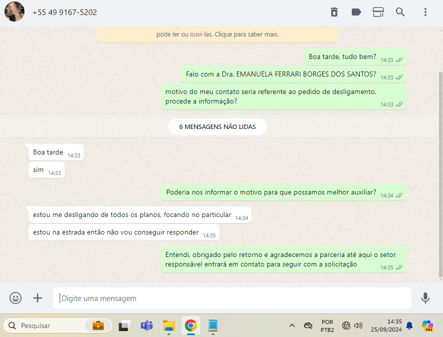This screenshot has height=337, width=443.
Task: Open the attachment plus menu
Action: pyautogui.click(x=38, y=298)
